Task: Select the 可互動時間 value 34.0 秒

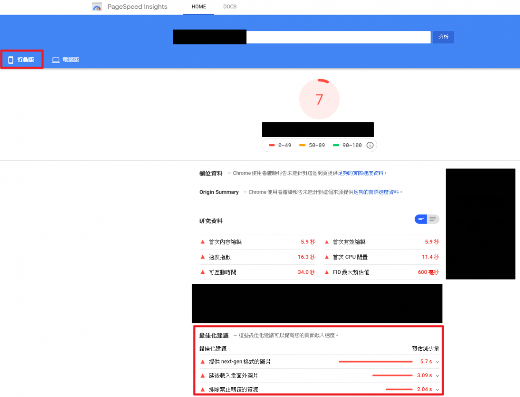Action: point(306,272)
